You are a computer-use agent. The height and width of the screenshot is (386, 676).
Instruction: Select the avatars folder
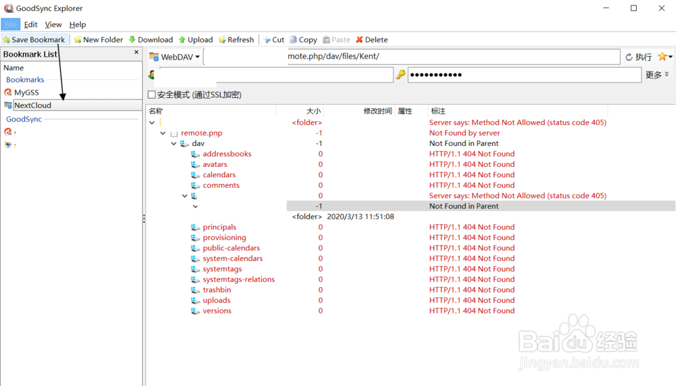[215, 164]
